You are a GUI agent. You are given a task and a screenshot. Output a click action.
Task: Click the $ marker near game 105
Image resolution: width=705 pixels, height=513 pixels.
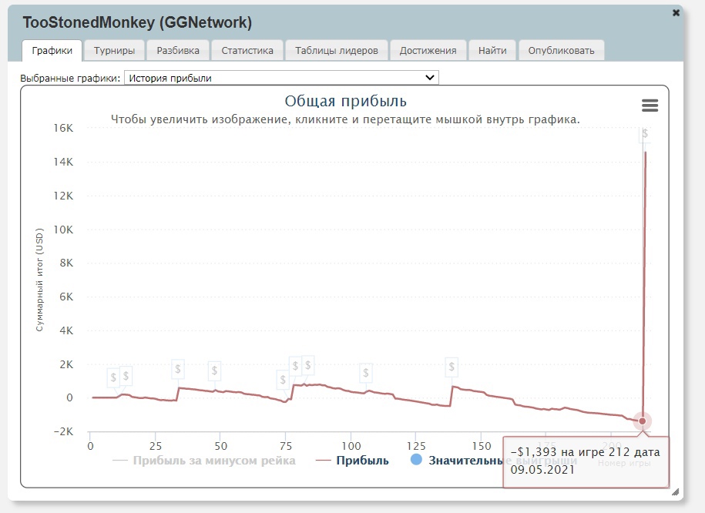365,373
